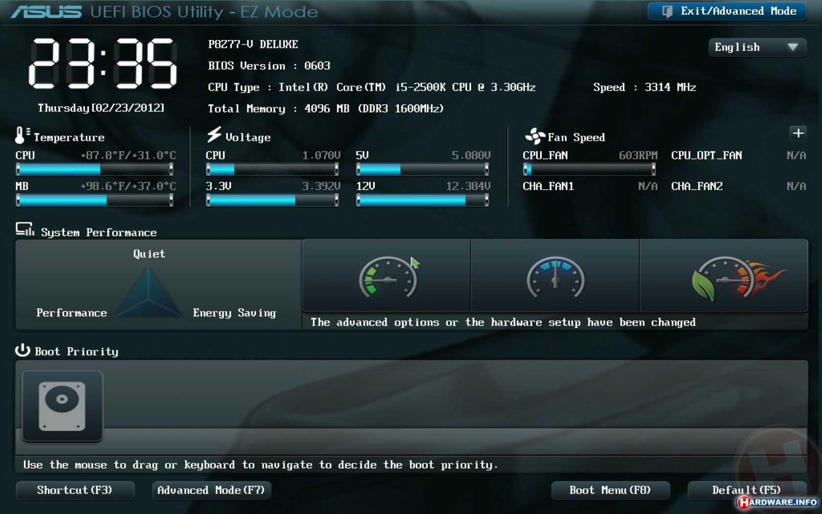Viewport: 822px width, 514px height.
Task: Expand fan speed details with plus icon
Action: click(x=798, y=133)
